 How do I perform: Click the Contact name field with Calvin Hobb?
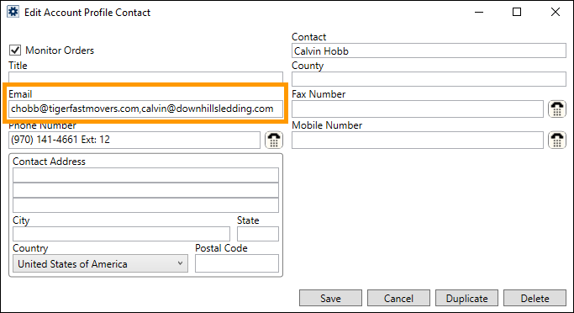(x=429, y=51)
